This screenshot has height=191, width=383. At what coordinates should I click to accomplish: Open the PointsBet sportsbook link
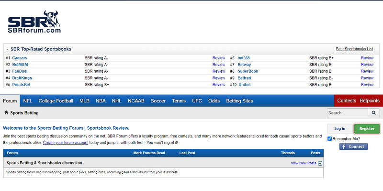(21, 85)
